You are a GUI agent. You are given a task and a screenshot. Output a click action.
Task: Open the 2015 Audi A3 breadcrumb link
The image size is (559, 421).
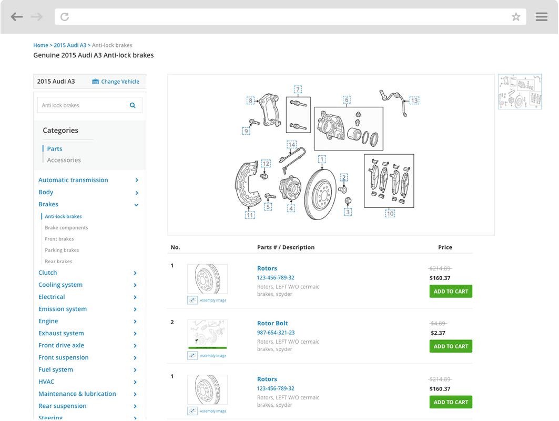(x=70, y=45)
